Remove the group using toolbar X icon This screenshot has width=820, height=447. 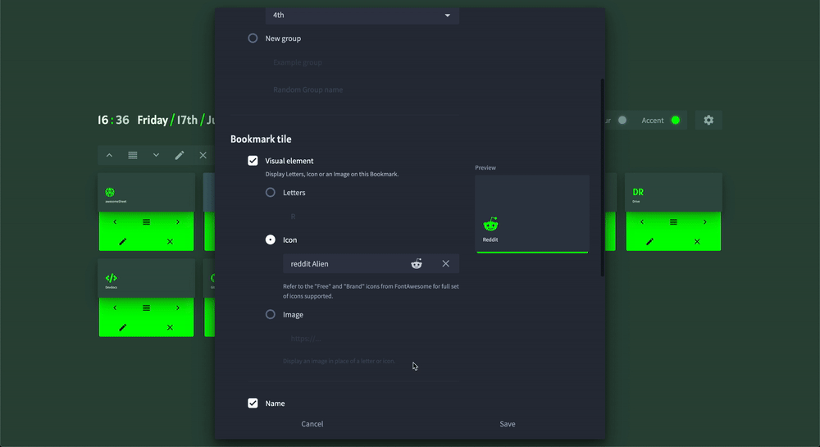(203, 155)
